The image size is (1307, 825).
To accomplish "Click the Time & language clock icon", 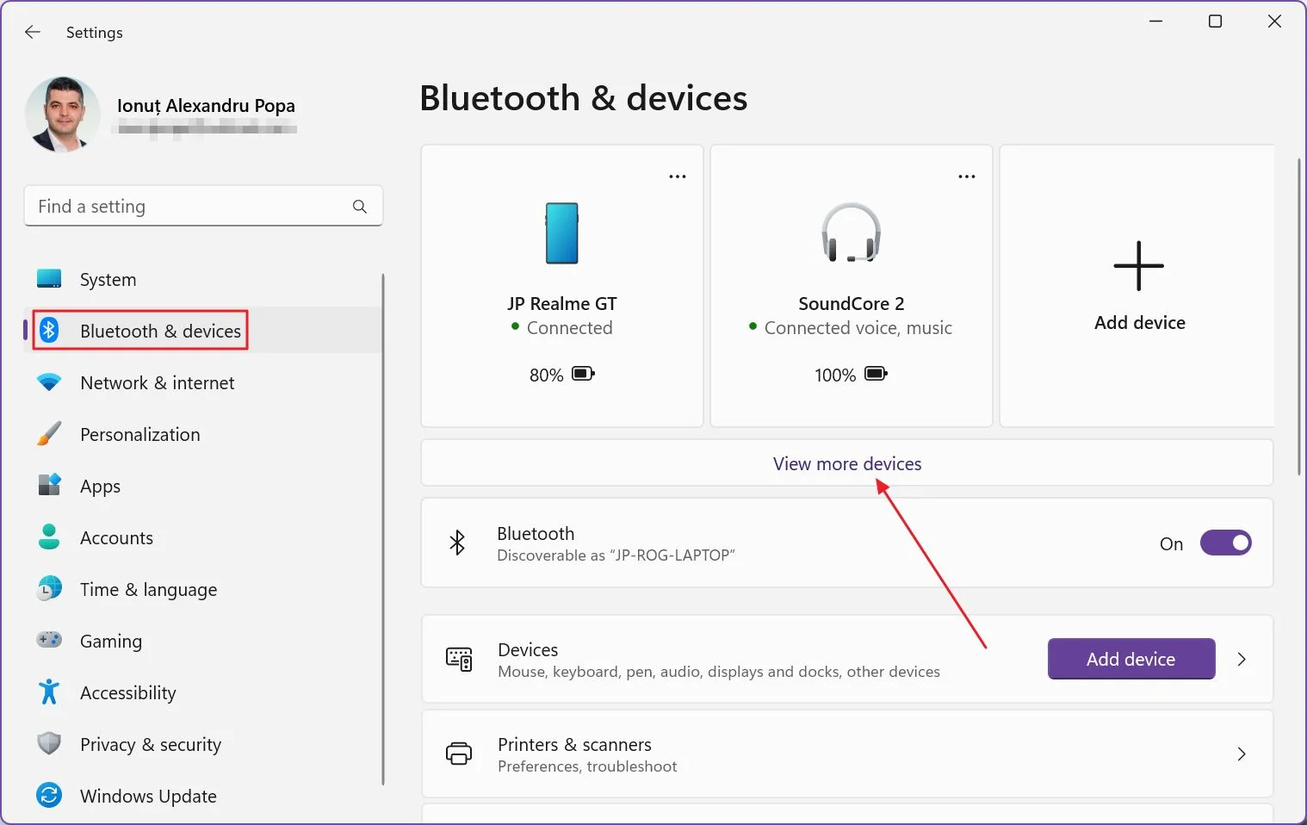I will click(49, 588).
